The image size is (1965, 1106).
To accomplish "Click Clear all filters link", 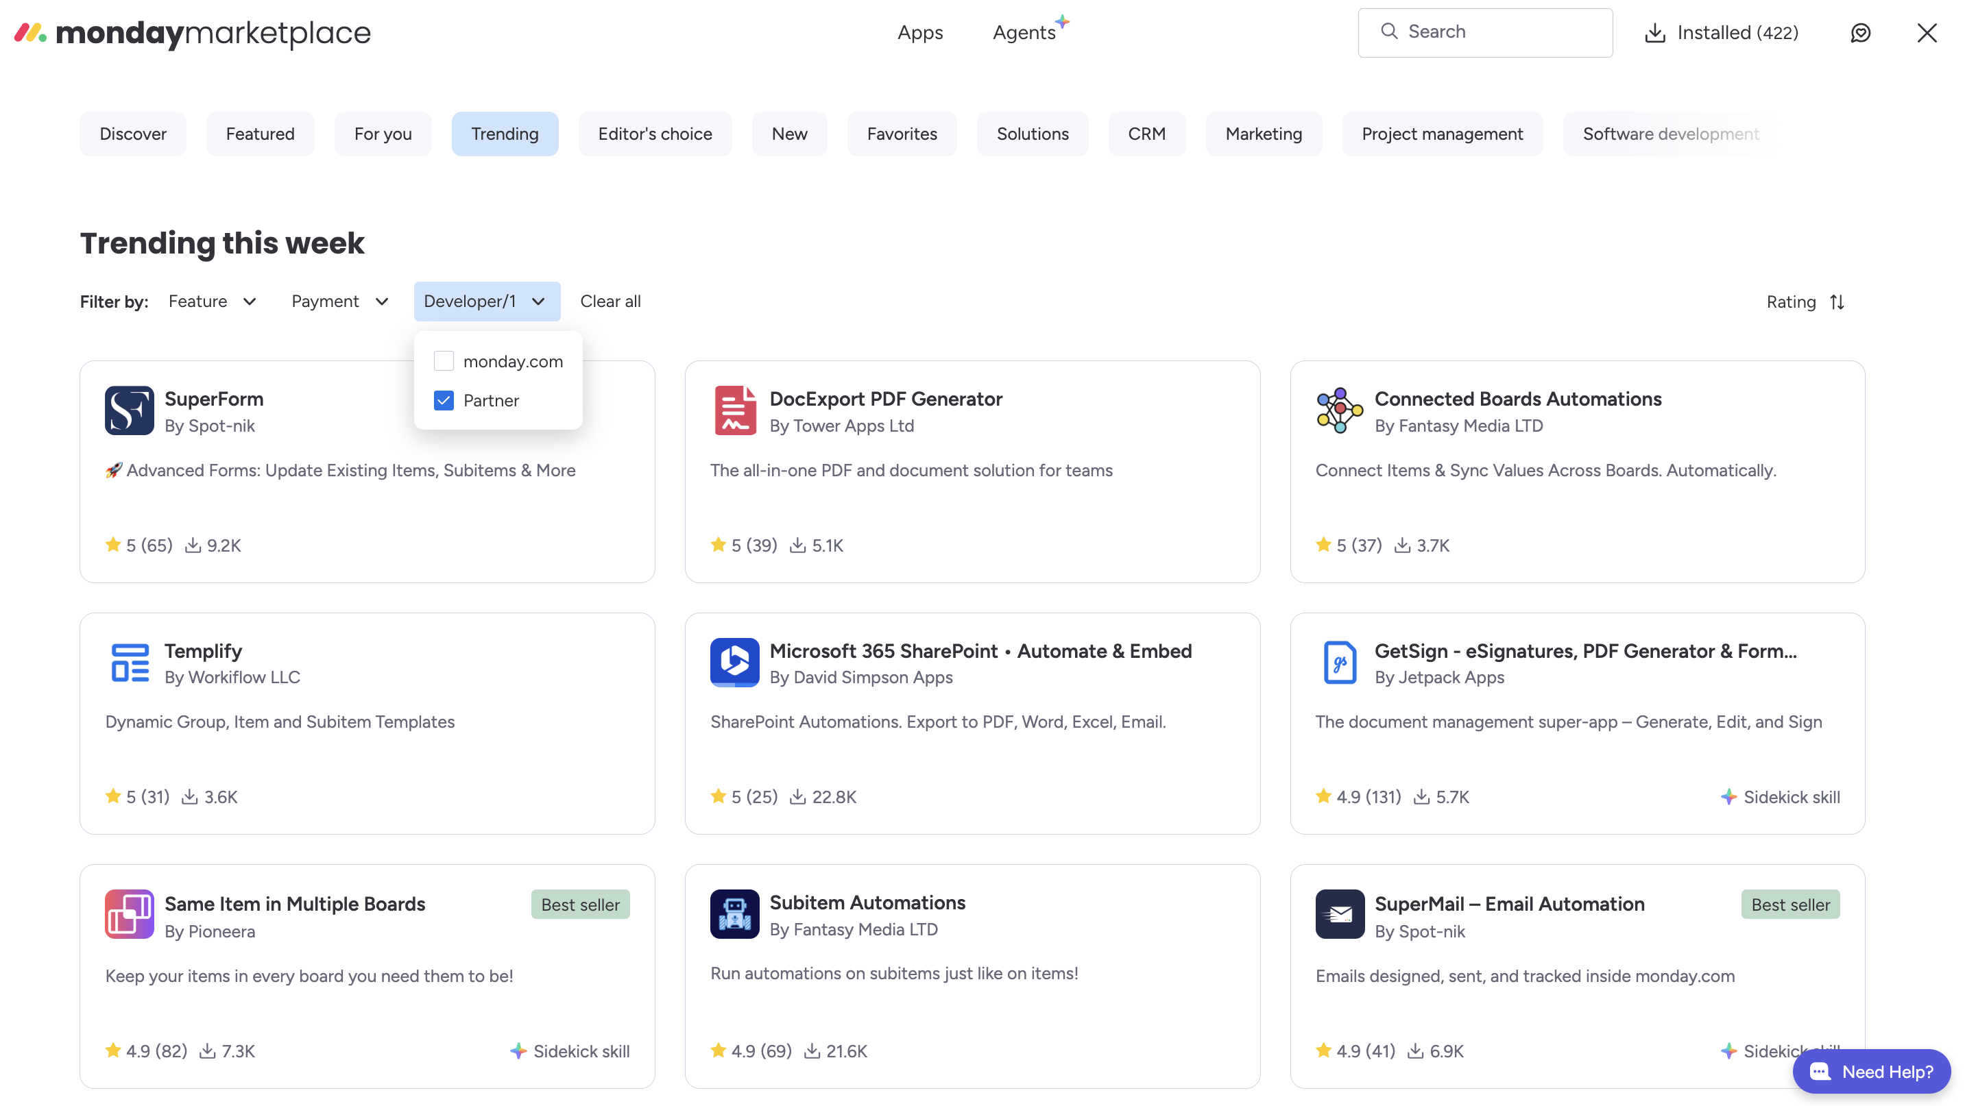I will [x=610, y=301].
